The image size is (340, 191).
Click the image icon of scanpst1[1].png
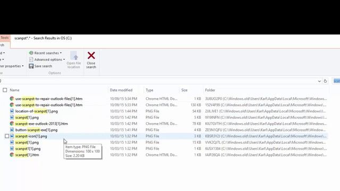[x=12, y=149]
